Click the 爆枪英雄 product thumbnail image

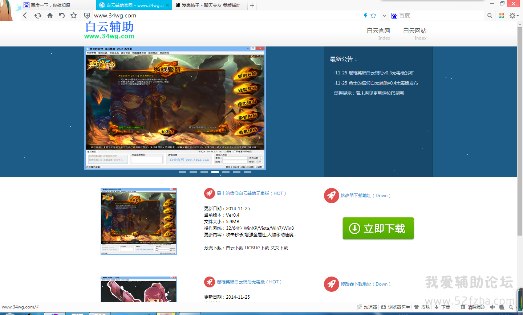pos(139,289)
